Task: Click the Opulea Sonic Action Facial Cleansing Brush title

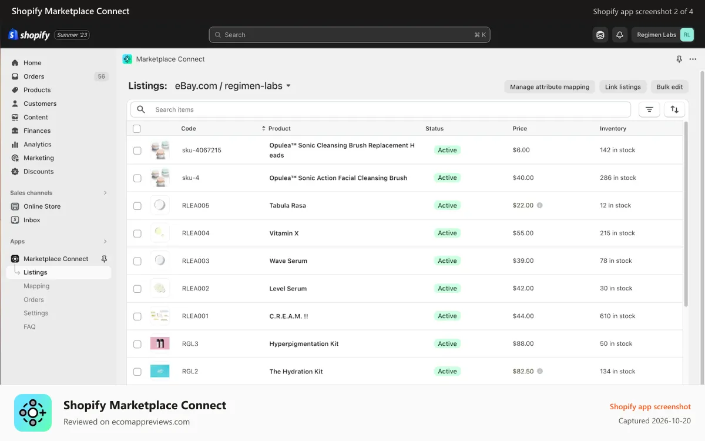Action: pyautogui.click(x=338, y=178)
